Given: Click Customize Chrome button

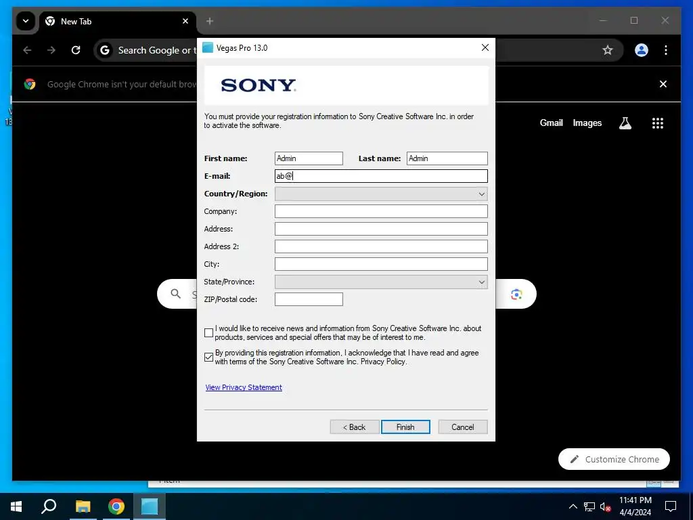Looking at the screenshot, I should tap(614, 459).
